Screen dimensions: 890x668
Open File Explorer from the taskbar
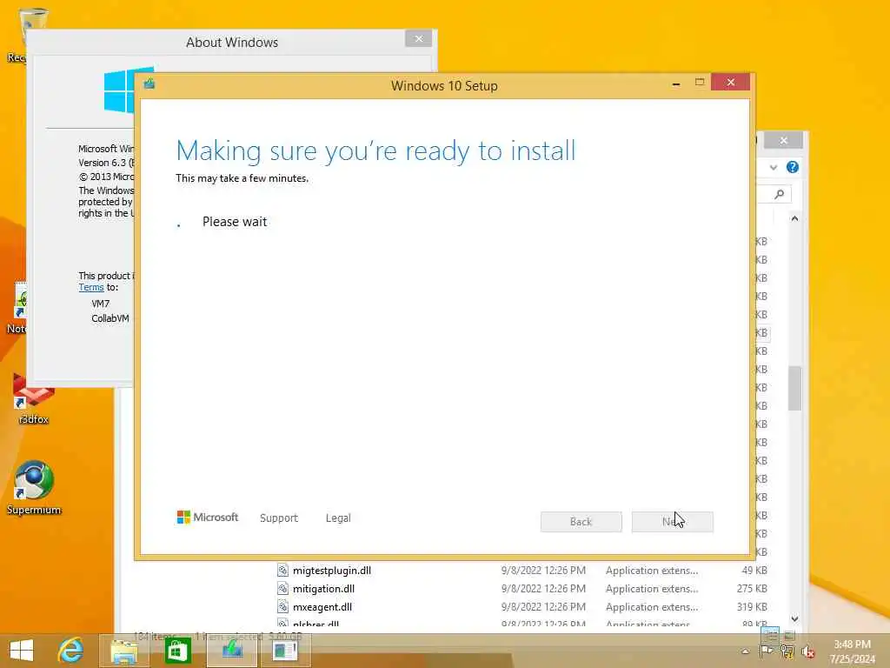(x=123, y=651)
